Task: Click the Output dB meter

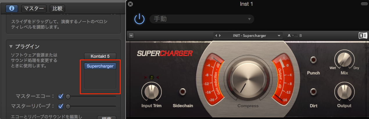Action: point(283,79)
